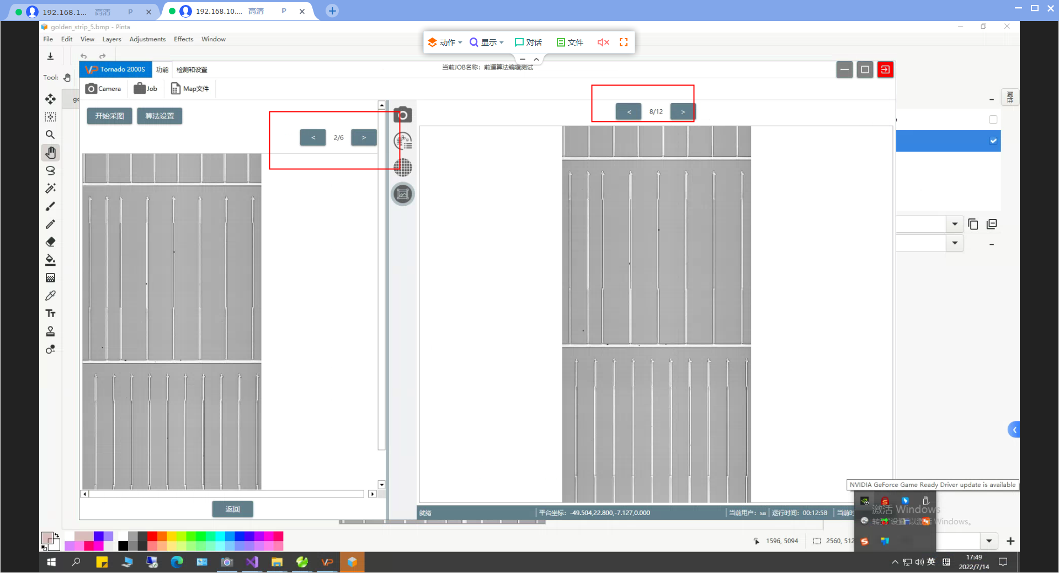This screenshot has width=1059, height=573.
Task: Click the Undo arrow in Pinta toolbar
Action: click(x=84, y=56)
